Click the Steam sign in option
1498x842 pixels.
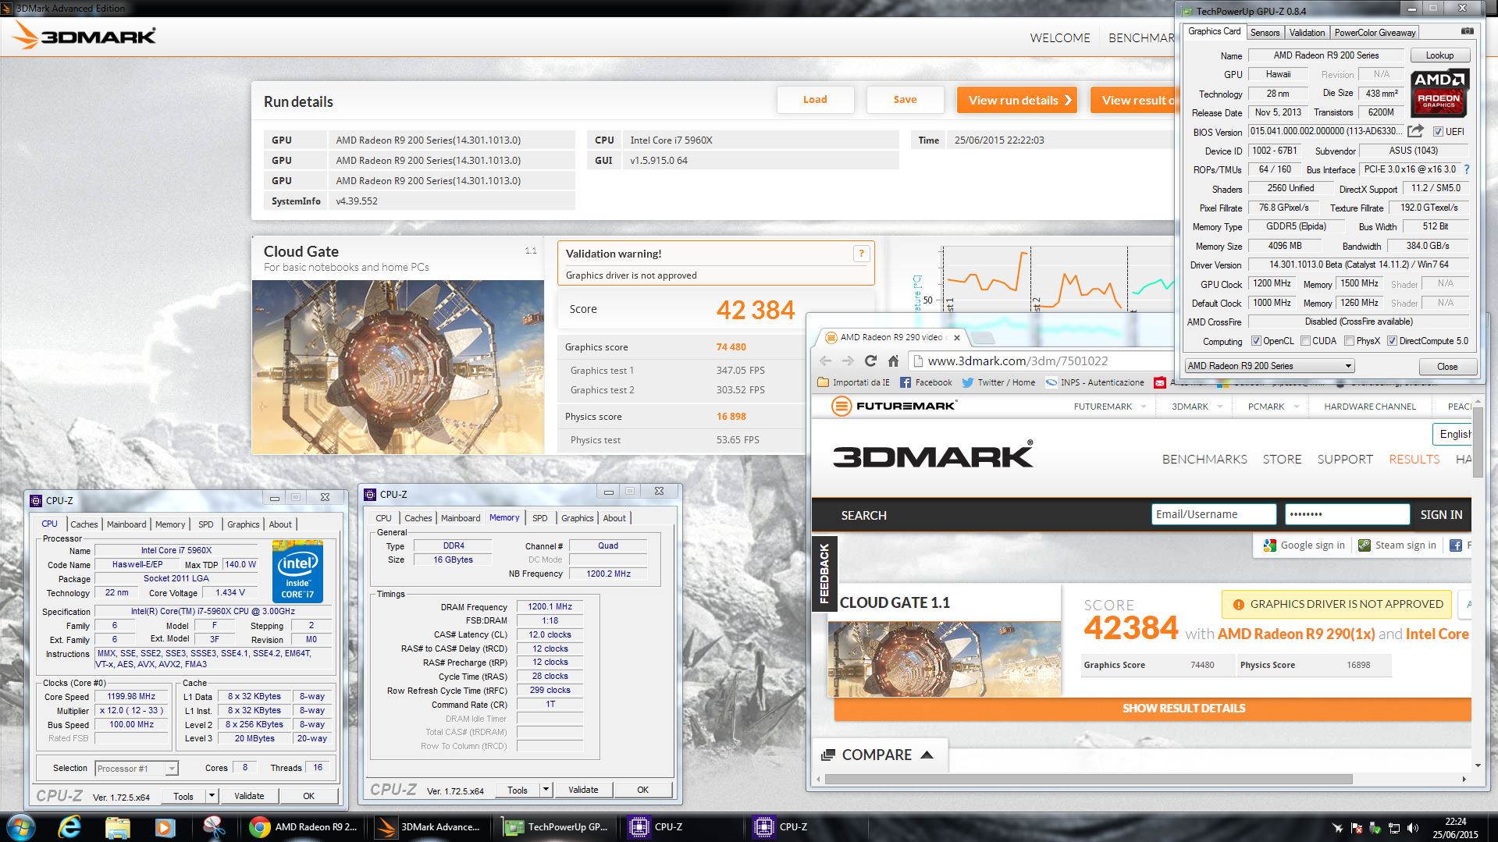(x=1397, y=545)
